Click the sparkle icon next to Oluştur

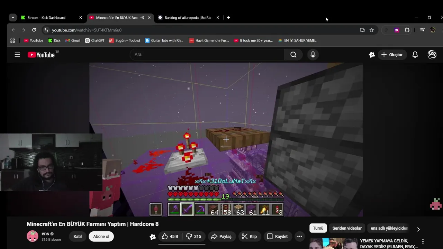coord(372,55)
